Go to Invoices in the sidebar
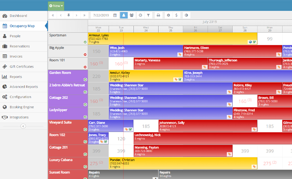The image size is (292, 179). pyautogui.click(x=16, y=56)
